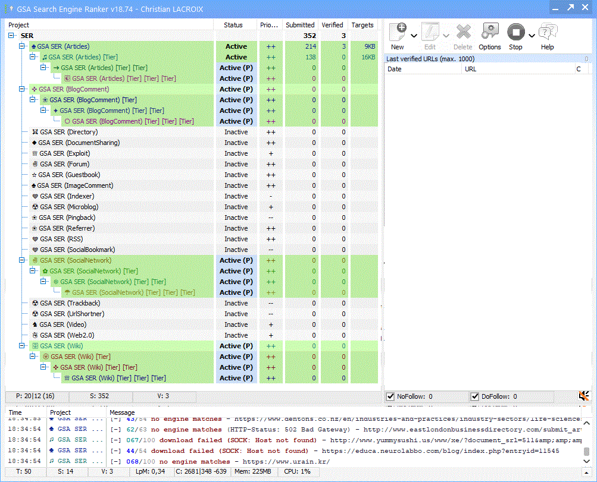The height and width of the screenshot is (482, 597).
Task: Open the dropdown arrow next to Stop
Action: (532, 36)
